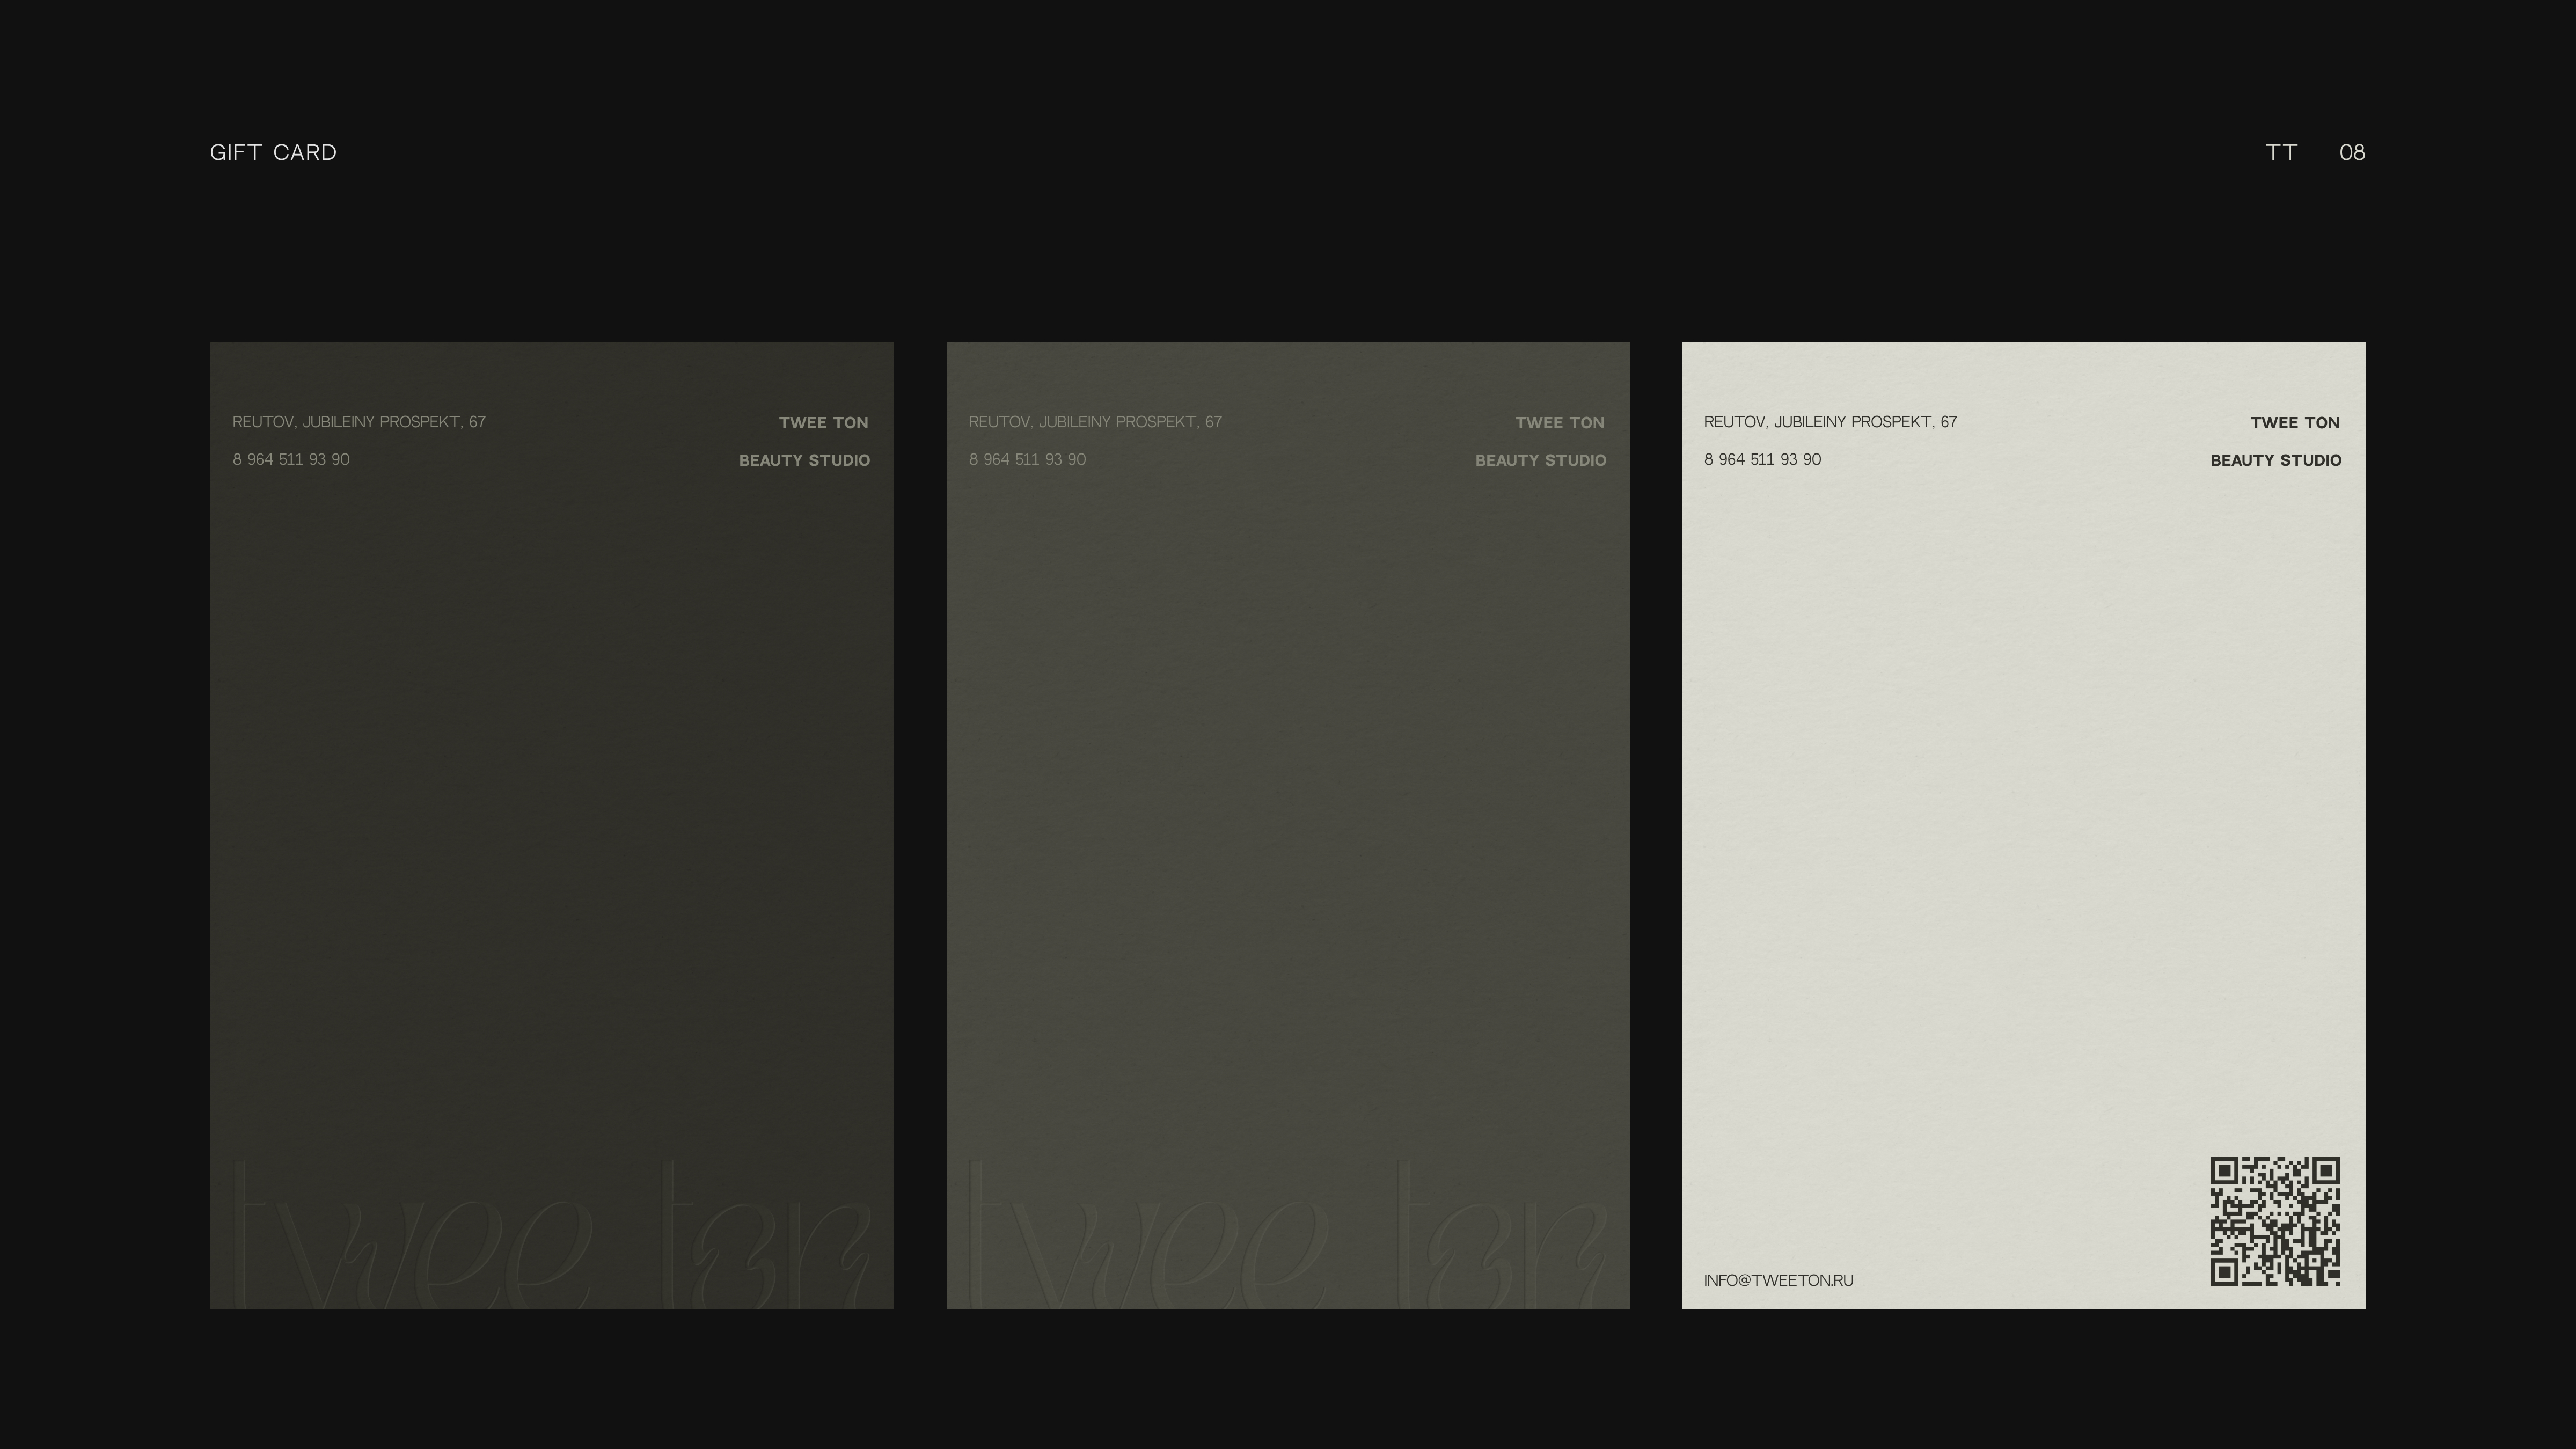
Task: Click the page number 08
Action: coord(2352,153)
